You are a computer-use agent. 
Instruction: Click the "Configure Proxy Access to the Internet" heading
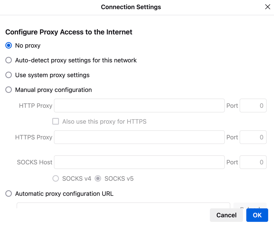click(x=69, y=32)
